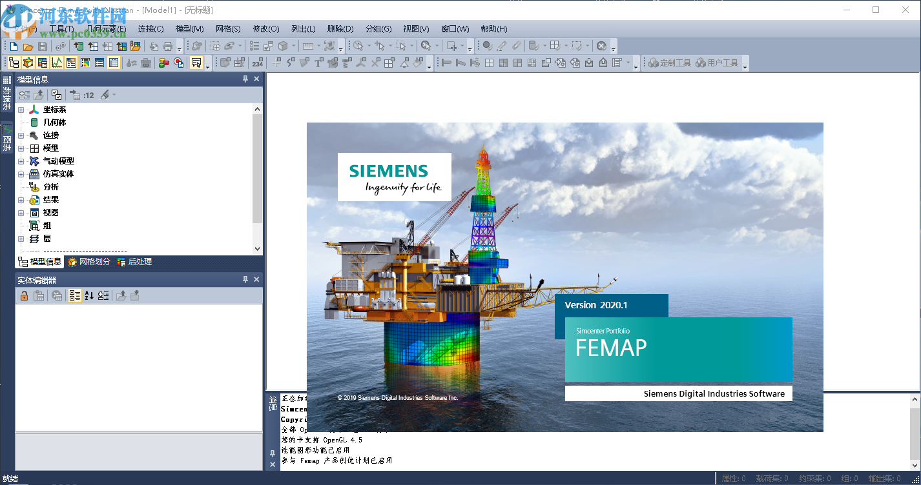Pin the 实体编辑器 panel with its pushpin

click(245, 279)
